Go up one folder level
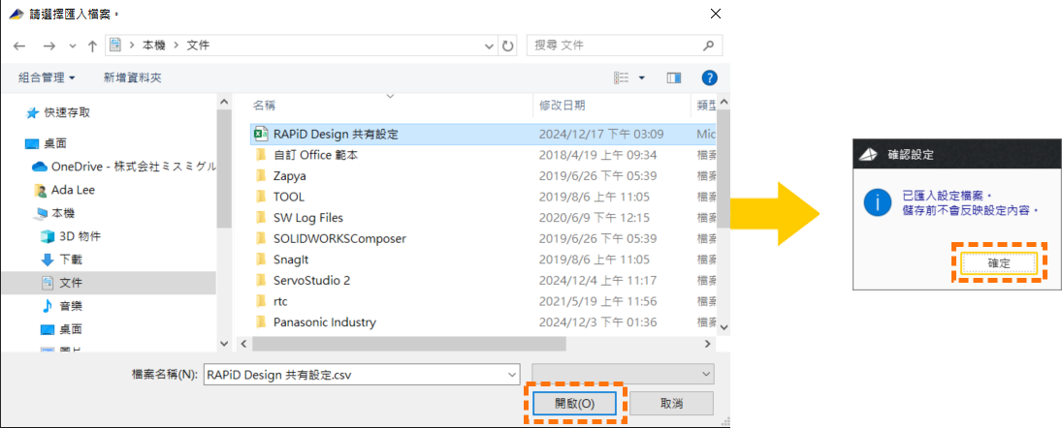The image size is (1062, 428). tap(93, 46)
